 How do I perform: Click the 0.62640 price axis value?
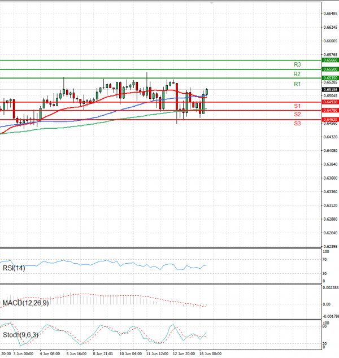[x=331, y=233]
